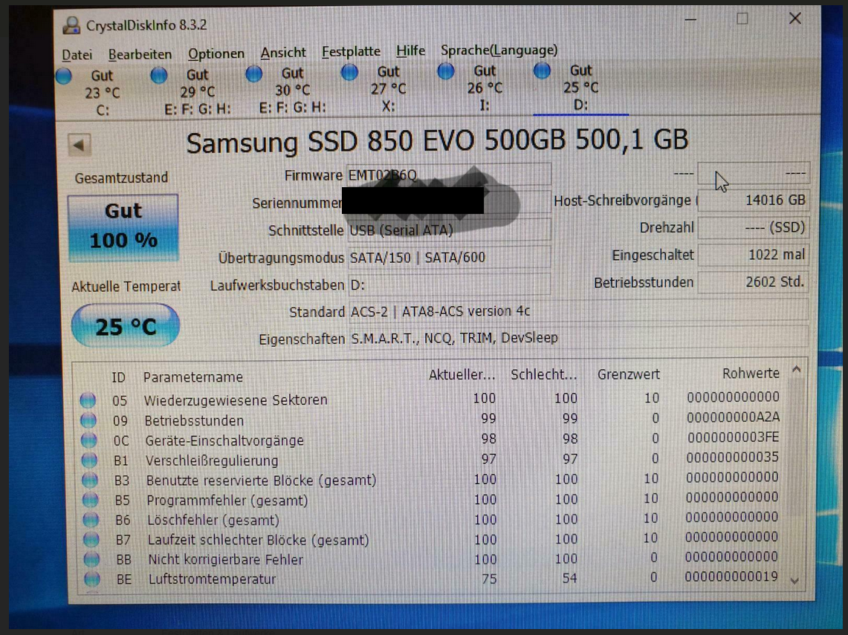Select Löschfehler (gesamt) parameter text
The image size is (848, 635).
(213, 520)
